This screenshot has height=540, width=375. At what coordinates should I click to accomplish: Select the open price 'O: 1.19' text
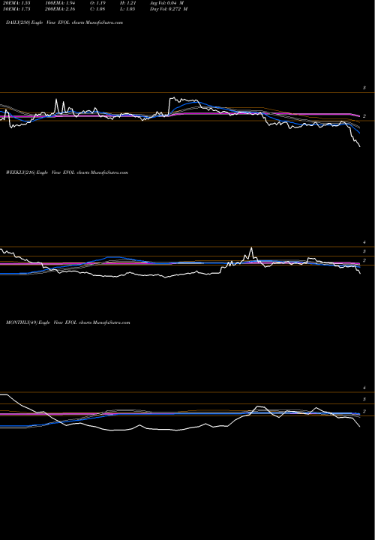[x=97, y=3]
